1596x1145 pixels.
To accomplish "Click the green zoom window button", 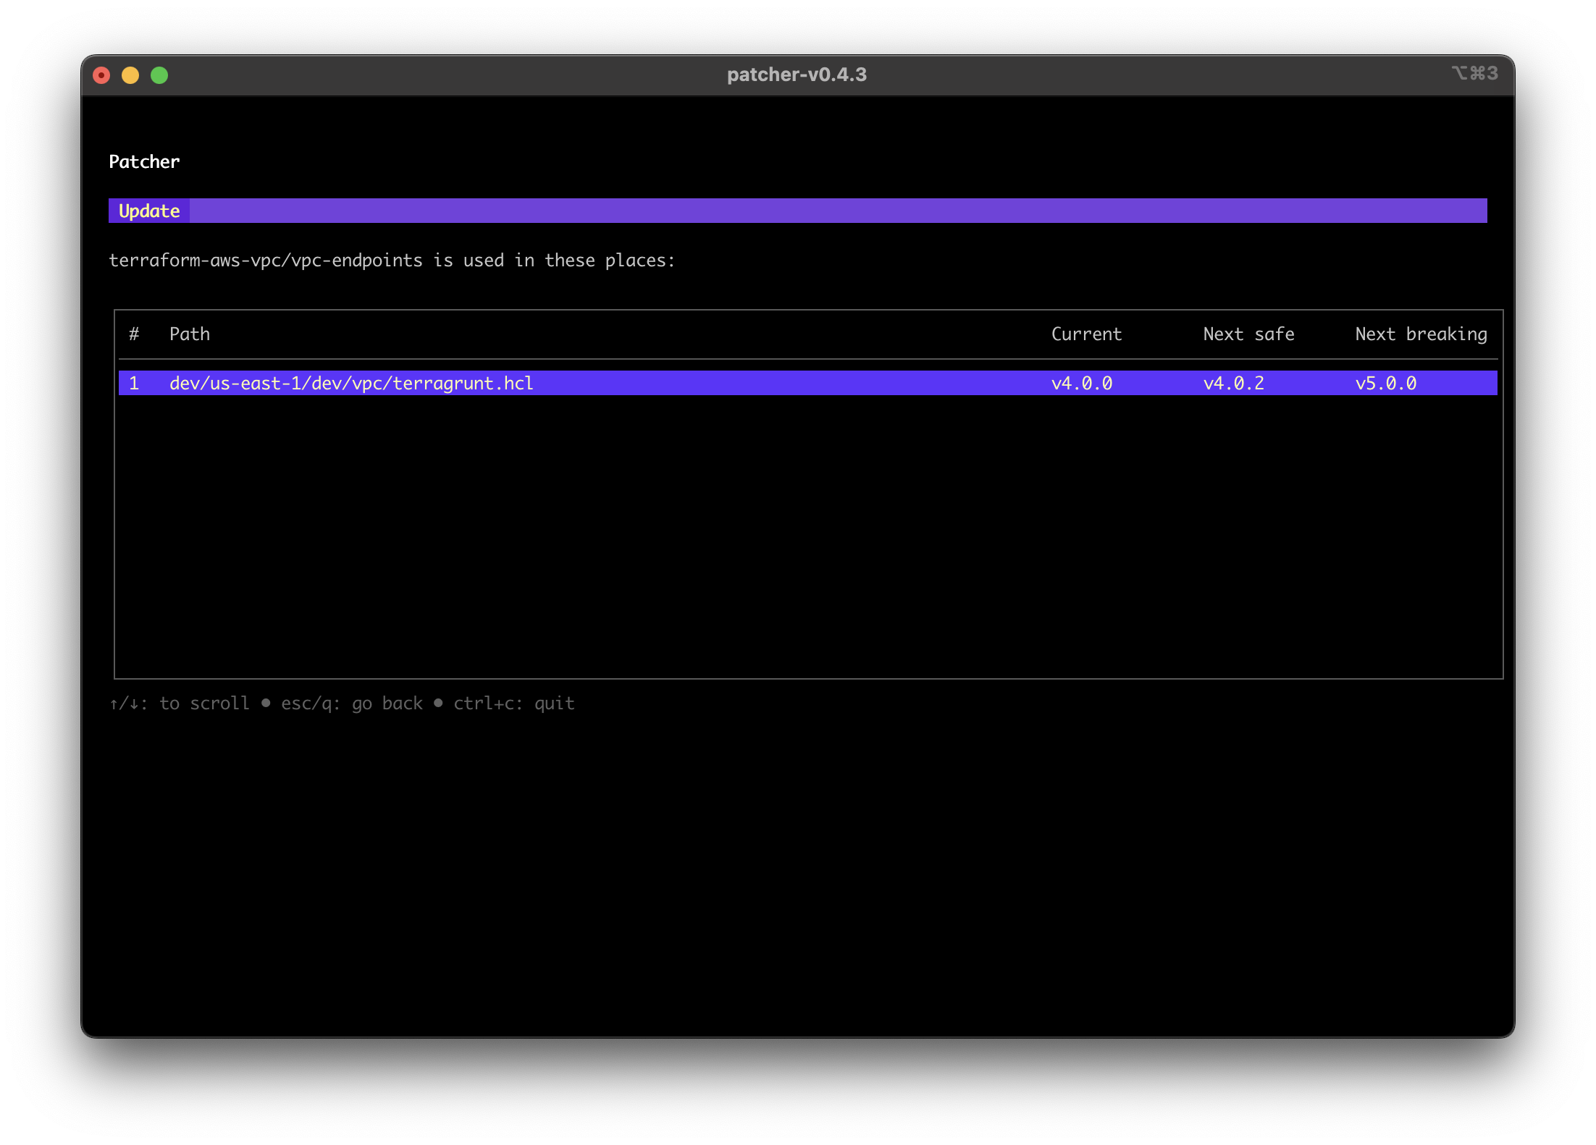I will coord(159,74).
